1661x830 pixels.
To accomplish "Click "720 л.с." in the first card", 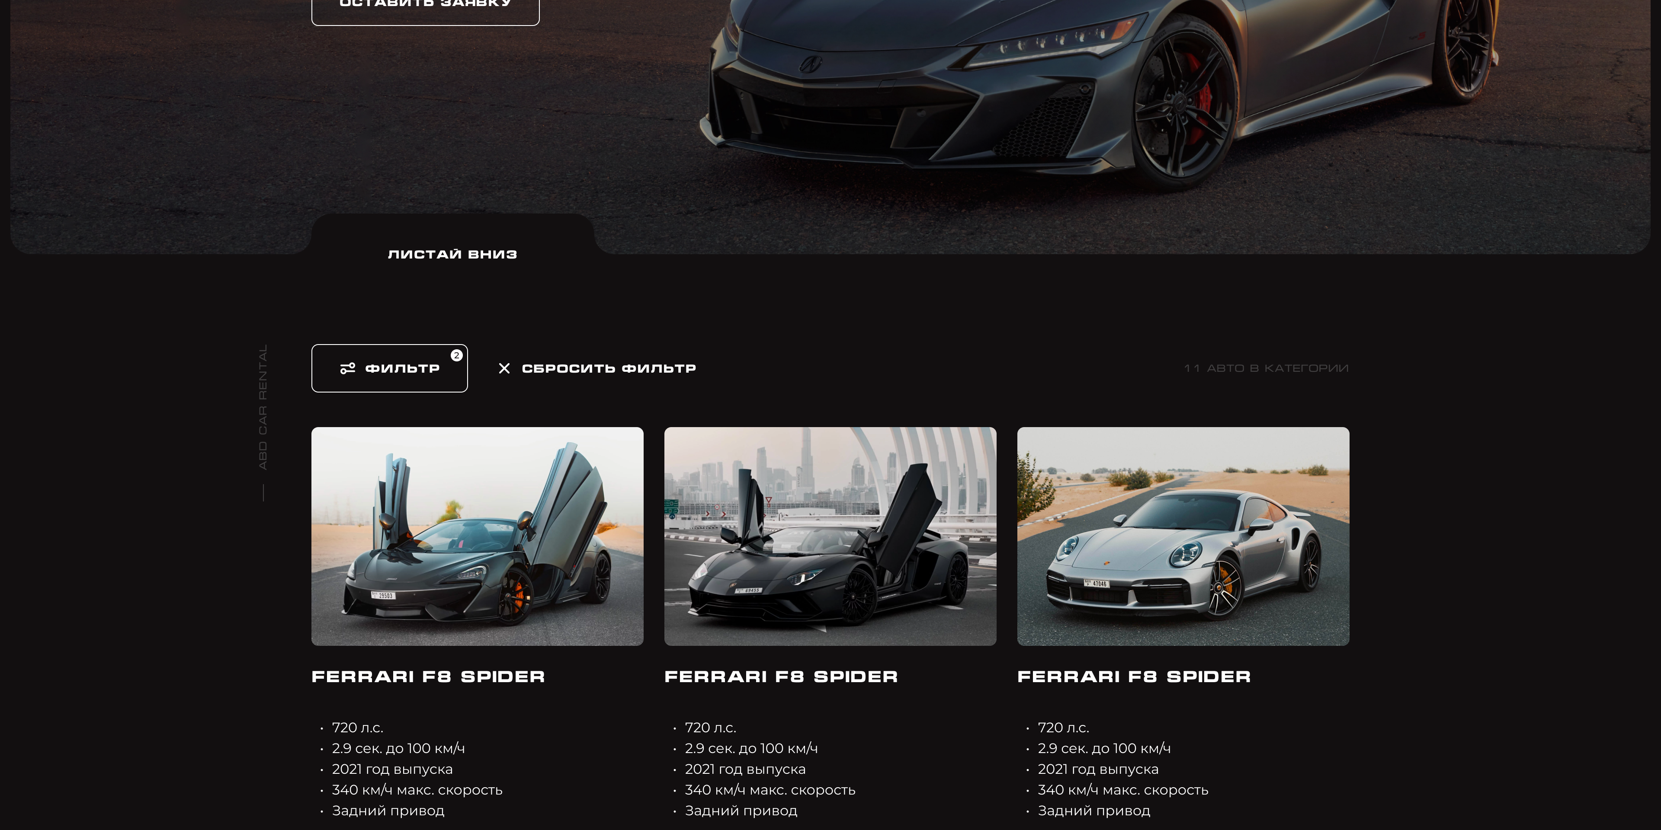I will (357, 728).
